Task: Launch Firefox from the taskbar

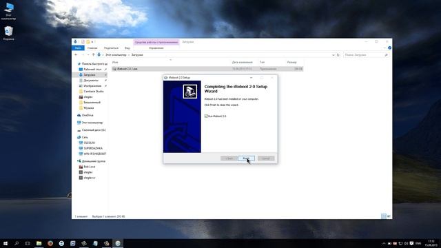Action: click(x=50, y=243)
